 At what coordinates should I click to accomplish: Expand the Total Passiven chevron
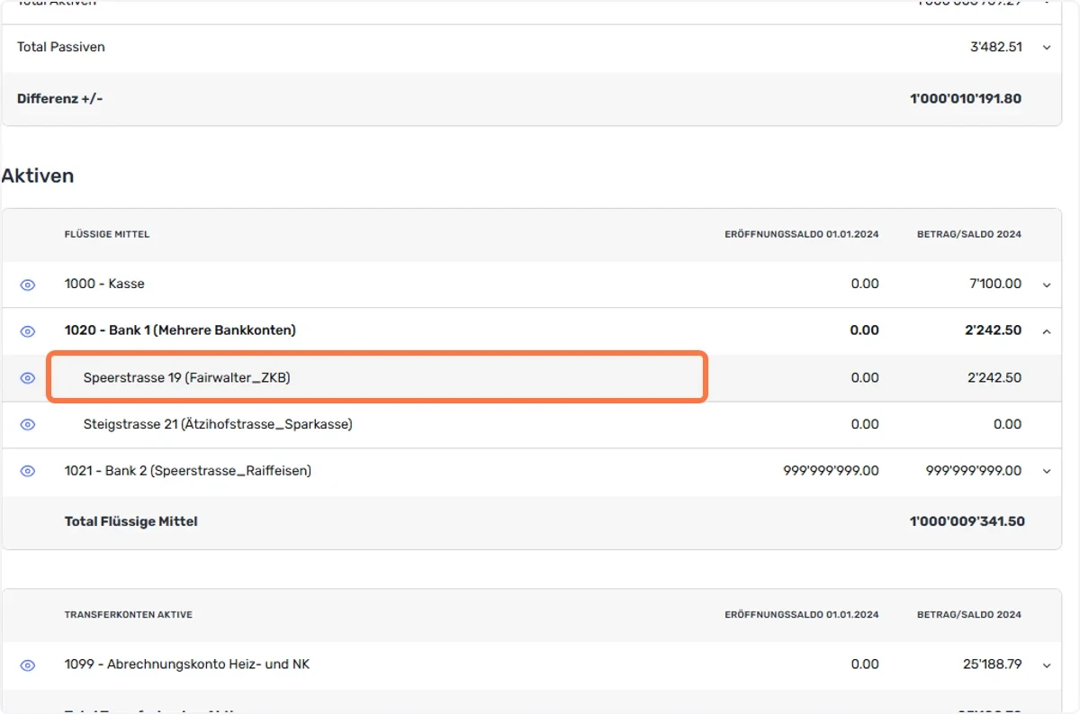click(1047, 48)
